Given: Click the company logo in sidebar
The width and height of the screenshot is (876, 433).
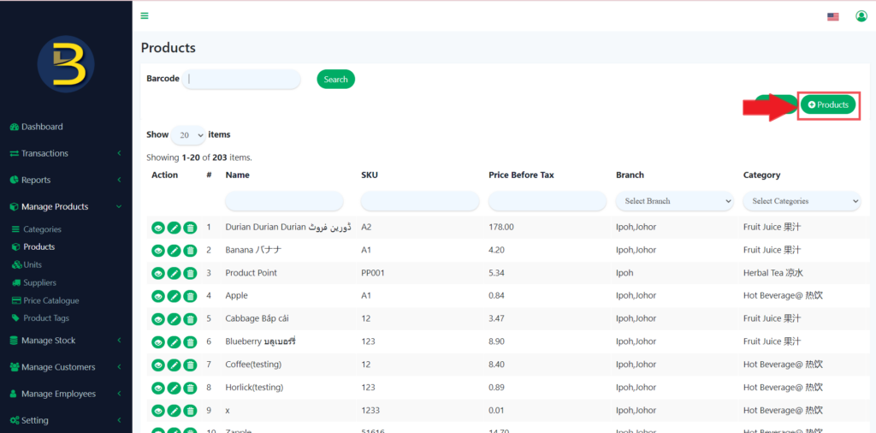Looking at the screenshot, I should [x=66, y=65].
